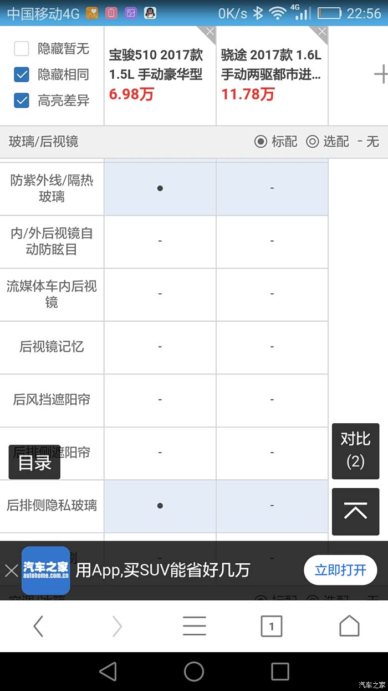This screenshot has width=388, height=691.
Task: Uncheck the 隐藏相同 checkbox
Action: (x=22, y=74)
